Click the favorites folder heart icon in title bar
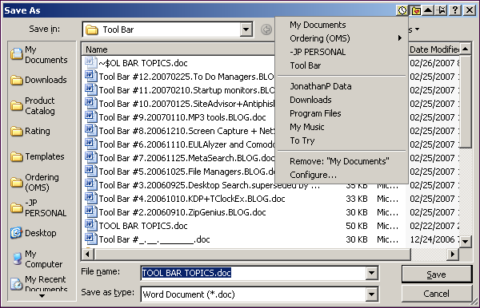Viewport: 480px width, 308px height. pos(416,10)
